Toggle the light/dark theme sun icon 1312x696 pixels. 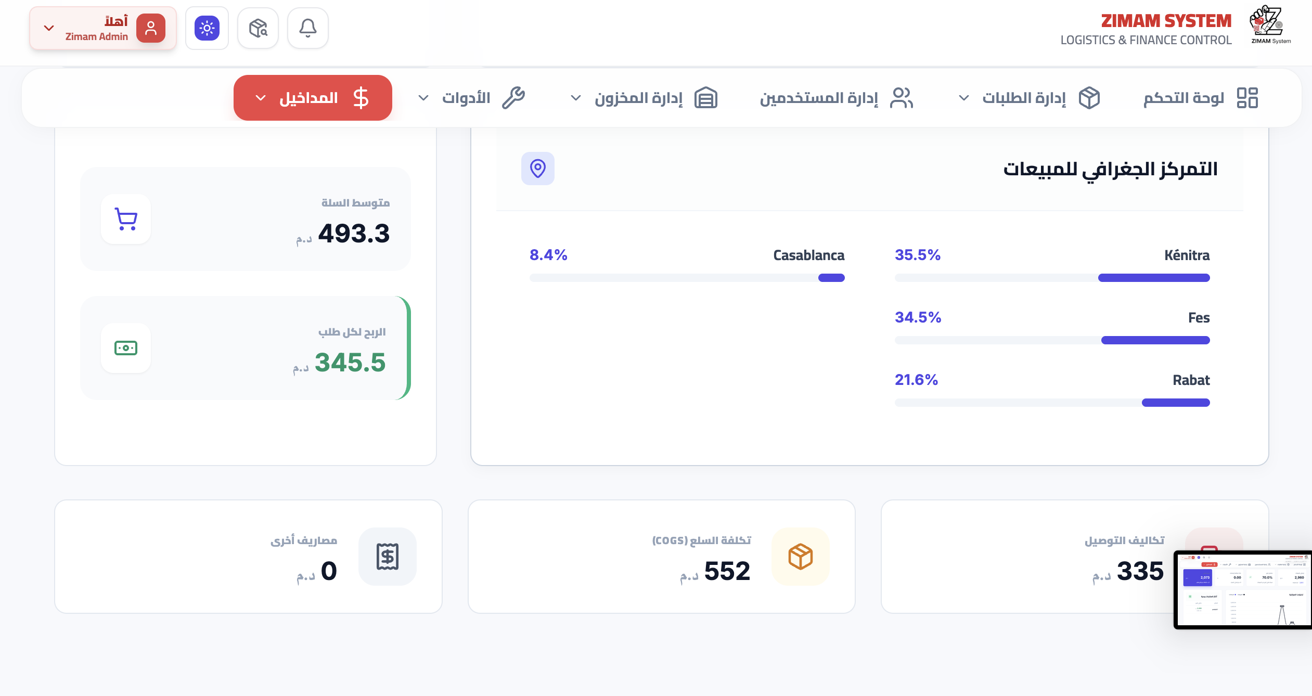(x=207, y=28)
